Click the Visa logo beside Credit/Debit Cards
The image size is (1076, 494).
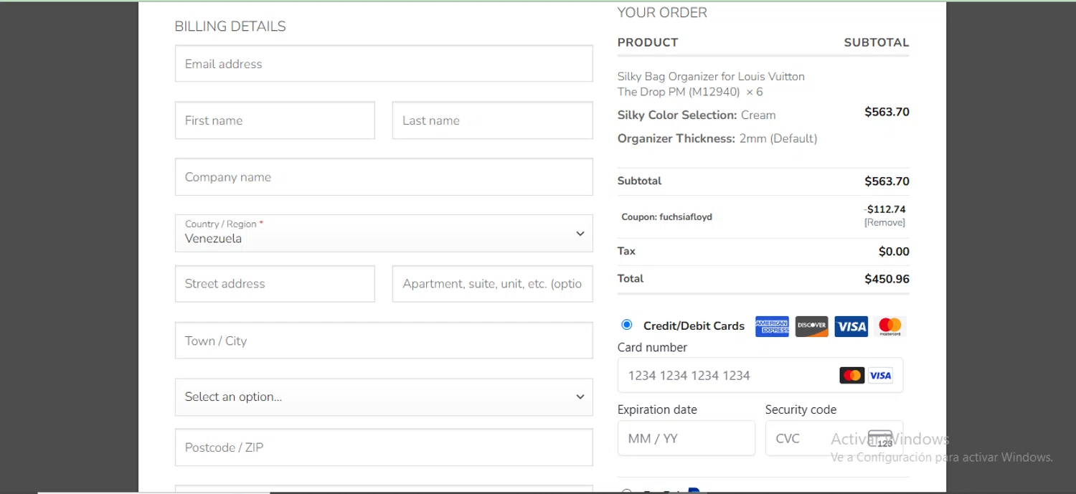tap(851, 326)
